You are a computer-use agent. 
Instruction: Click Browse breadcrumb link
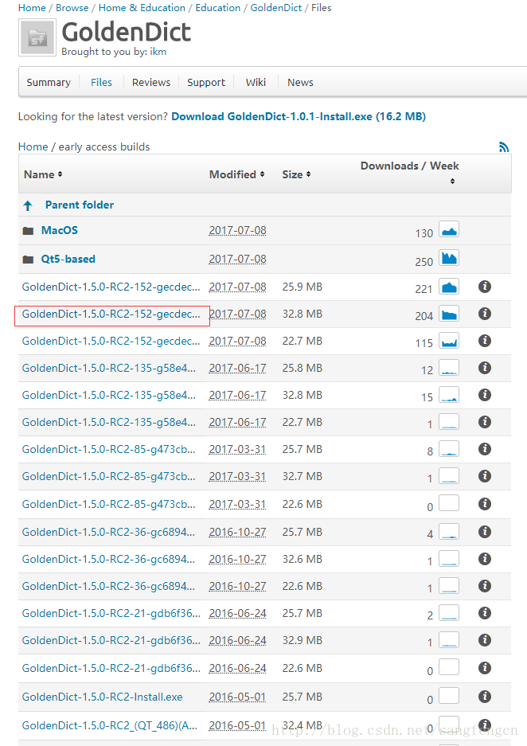(x=72, y=8)
